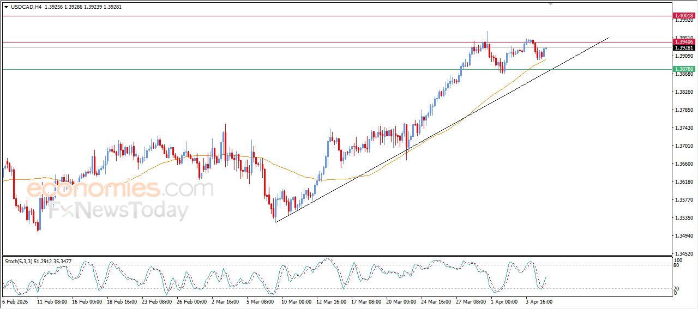The width and height of the screenshot is (698, 309).
Task: Click the dropdown arrow beside USDCAD,H4
Action: pyautogui.click(x=6, y=7)
